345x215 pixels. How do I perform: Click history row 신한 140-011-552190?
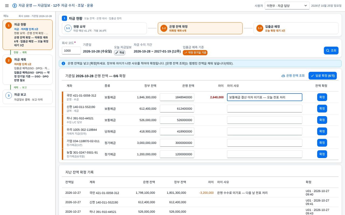point(200,202)
